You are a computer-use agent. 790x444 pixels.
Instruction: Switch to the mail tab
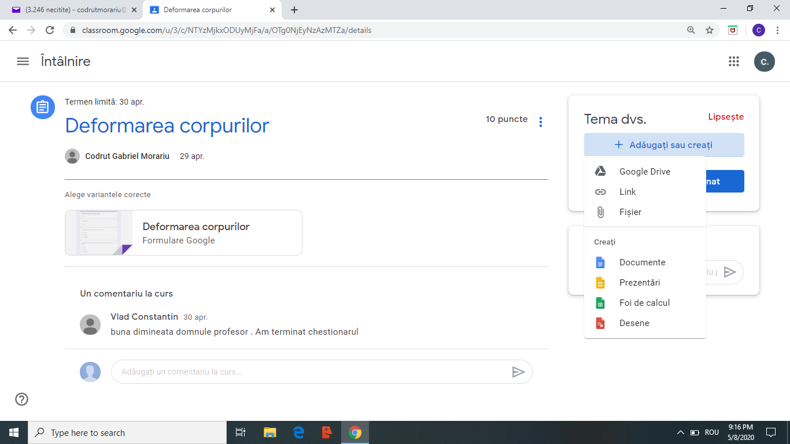(x=73, y=10)
